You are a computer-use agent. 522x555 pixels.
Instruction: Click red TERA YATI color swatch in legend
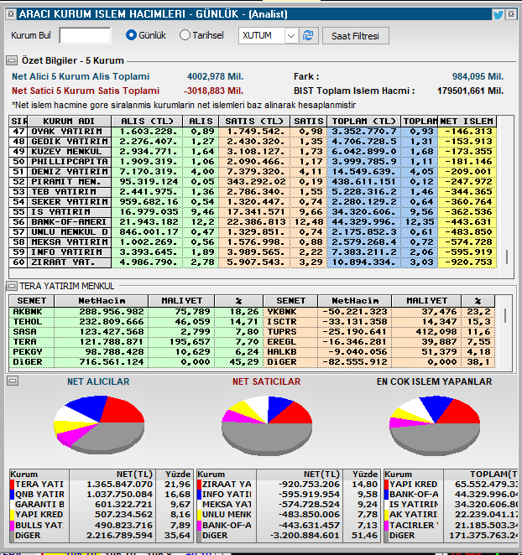pos(12,485)
